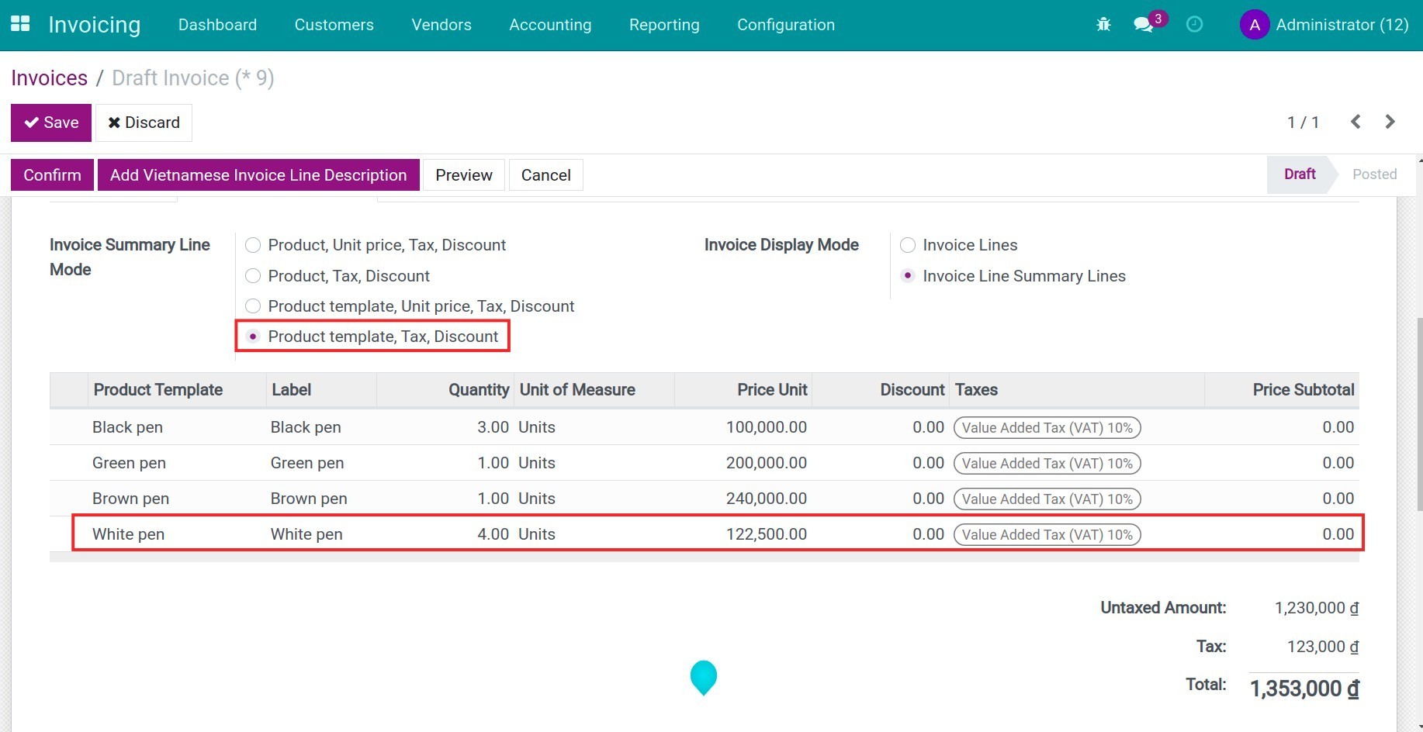Edit the White pen tax tag

click(x=1047, y=534)
